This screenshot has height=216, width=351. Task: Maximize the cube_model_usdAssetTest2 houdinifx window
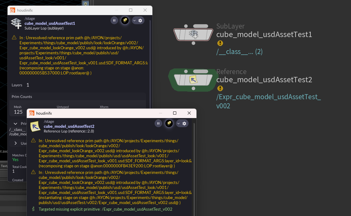point(175,113)
